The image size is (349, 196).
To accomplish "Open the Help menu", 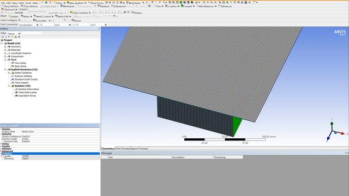I will [x=35, y=3].
